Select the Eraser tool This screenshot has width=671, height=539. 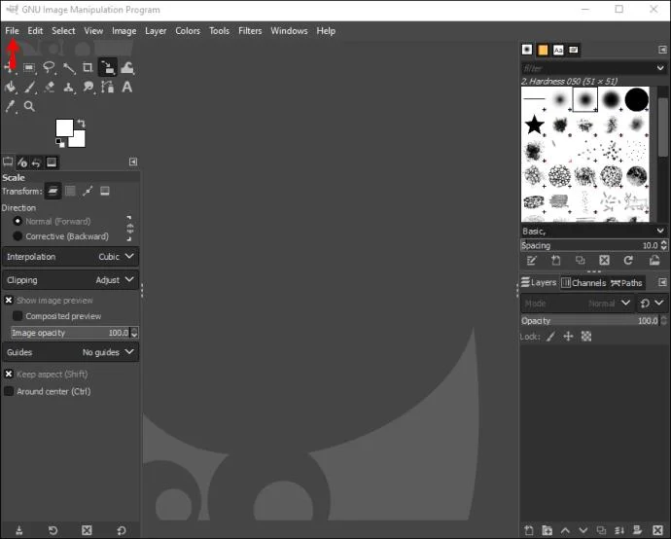pyautogui.click(x=50, y=88)
